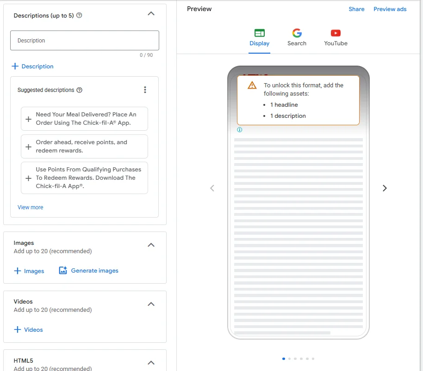The height and width of the screenshot is (371, 423).
Task: Collapse the HTML5 section
Action: 151,363
